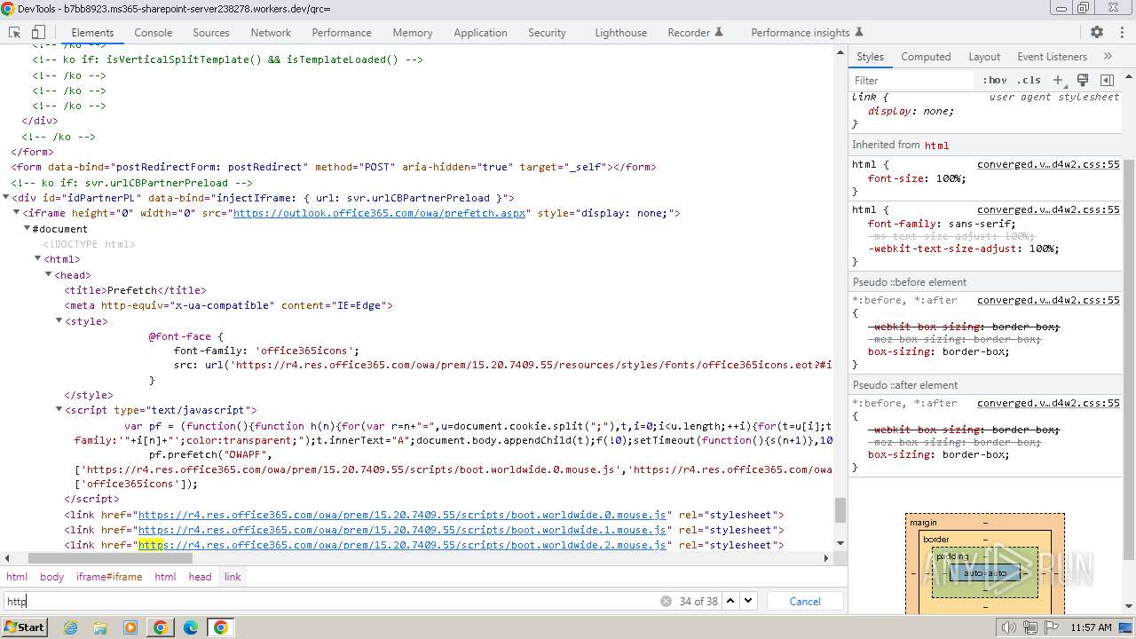The height and width of the screenshot is (639, 1136).
Task: Click the vertical scrollbar thumb of the Elements tree
Action: click(x=840, y=510)
